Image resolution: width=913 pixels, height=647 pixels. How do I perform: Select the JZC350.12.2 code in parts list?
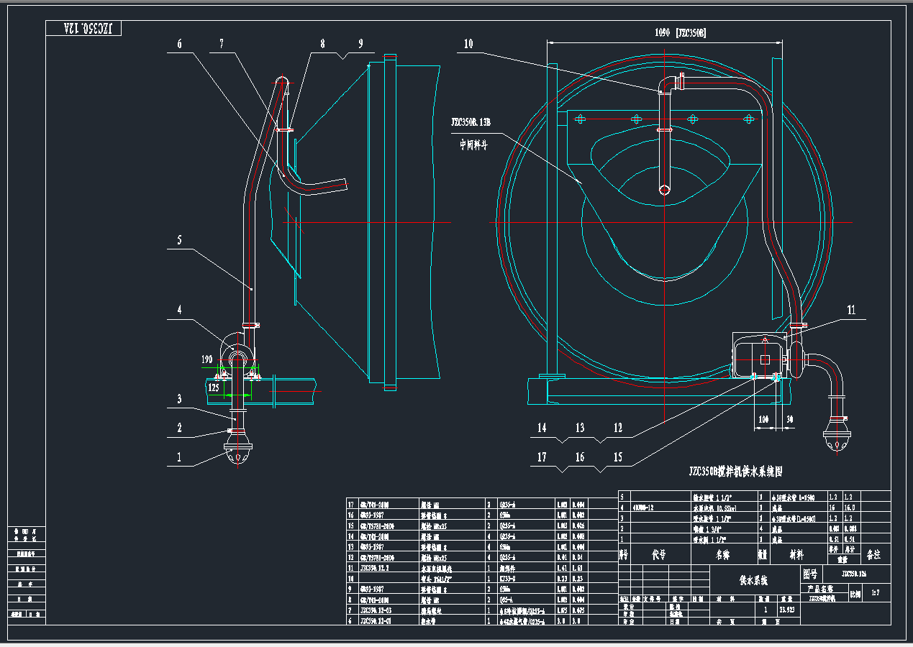coord(375,567)
